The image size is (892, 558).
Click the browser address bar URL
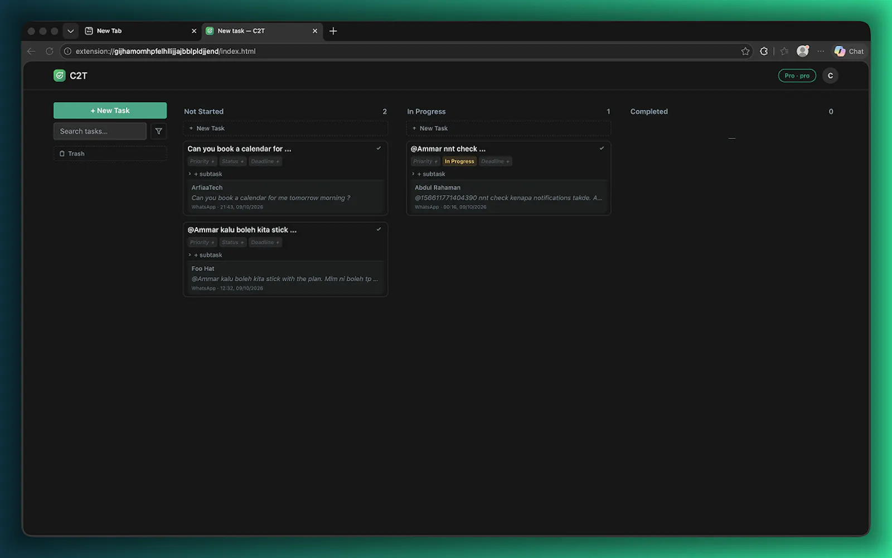pos(166,51)
